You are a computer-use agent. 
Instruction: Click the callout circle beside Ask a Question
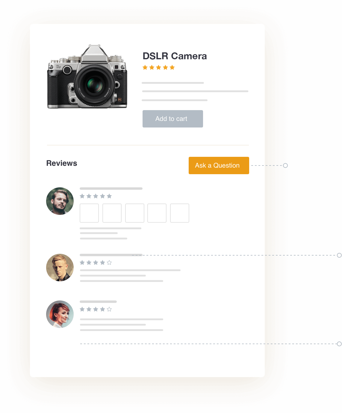click(285, 165)
